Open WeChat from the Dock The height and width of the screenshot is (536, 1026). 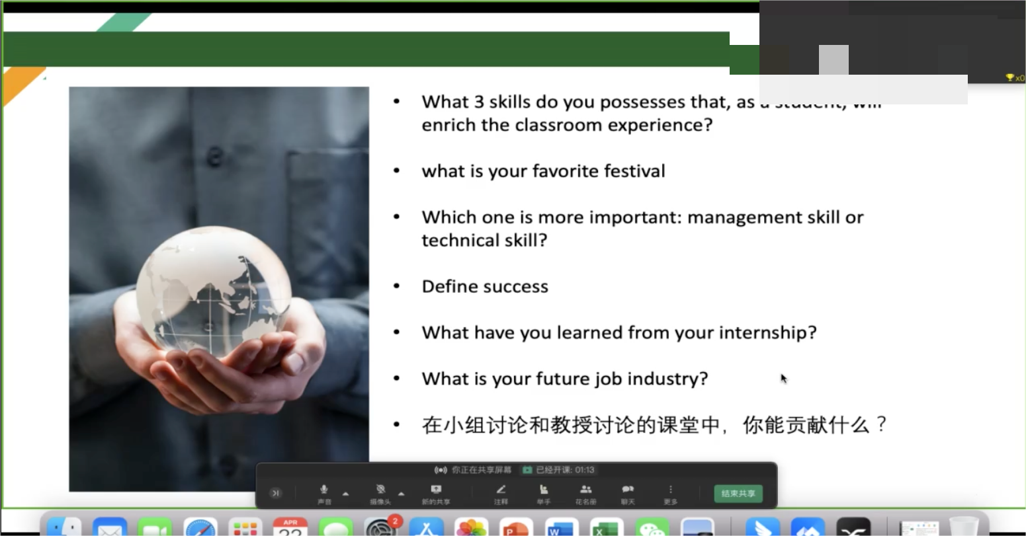pyautogui.click(x=652, y=527)
